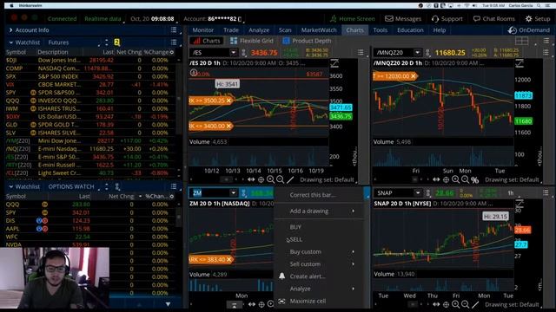
Task: Collapse the OPTIONS WATCH watchlist gadget
Action: (x=11, y=186)
